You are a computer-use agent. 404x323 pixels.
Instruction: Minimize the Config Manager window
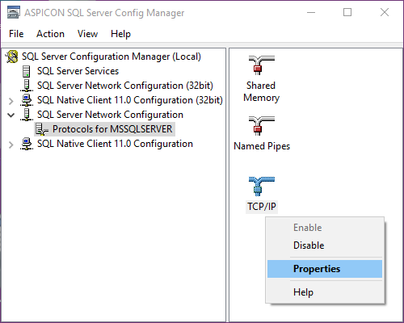point(311,12)
